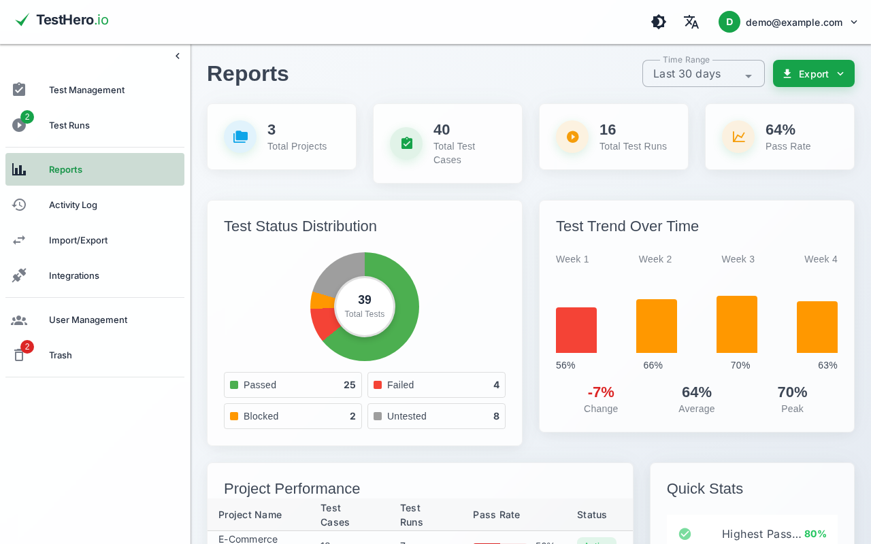This screenshot has height=544, width=871.
Task: Go to Test Runs page
Action: click(x=95, y=125)
